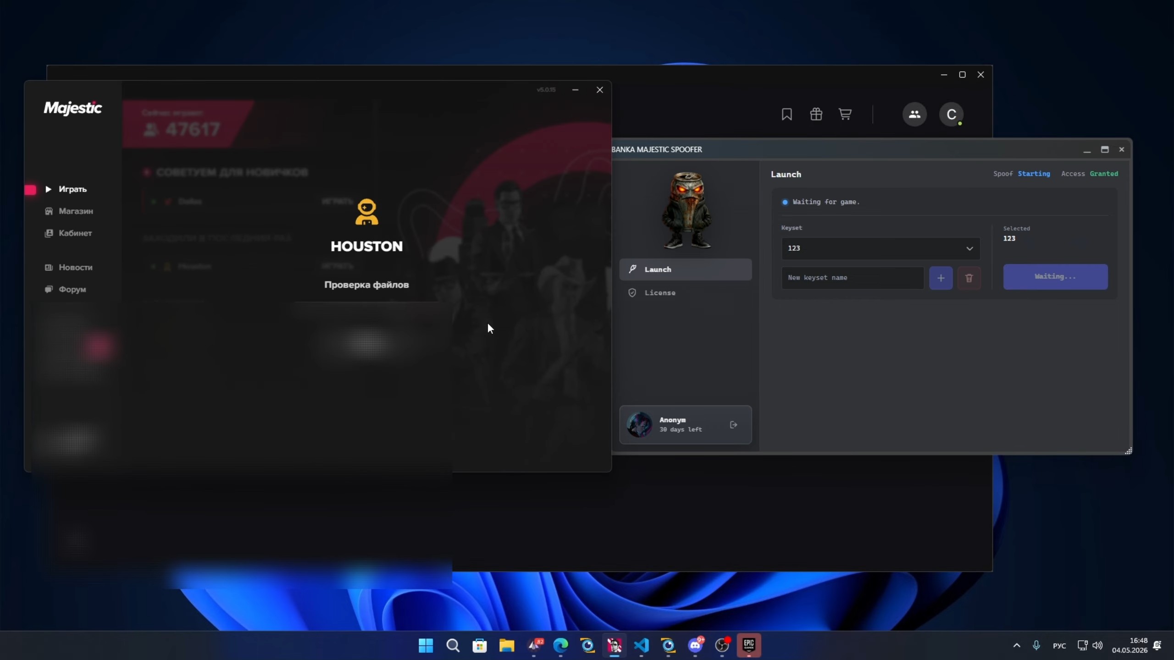This screenshot has width=1174, height=660.
Task: Click the spoofer window resize grip
Action: 1128,451
